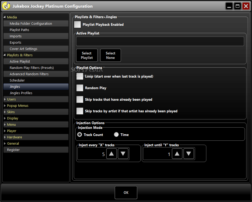Click the Hardware category label
Viewport: 252px width, 202px height.
[14, 137]
